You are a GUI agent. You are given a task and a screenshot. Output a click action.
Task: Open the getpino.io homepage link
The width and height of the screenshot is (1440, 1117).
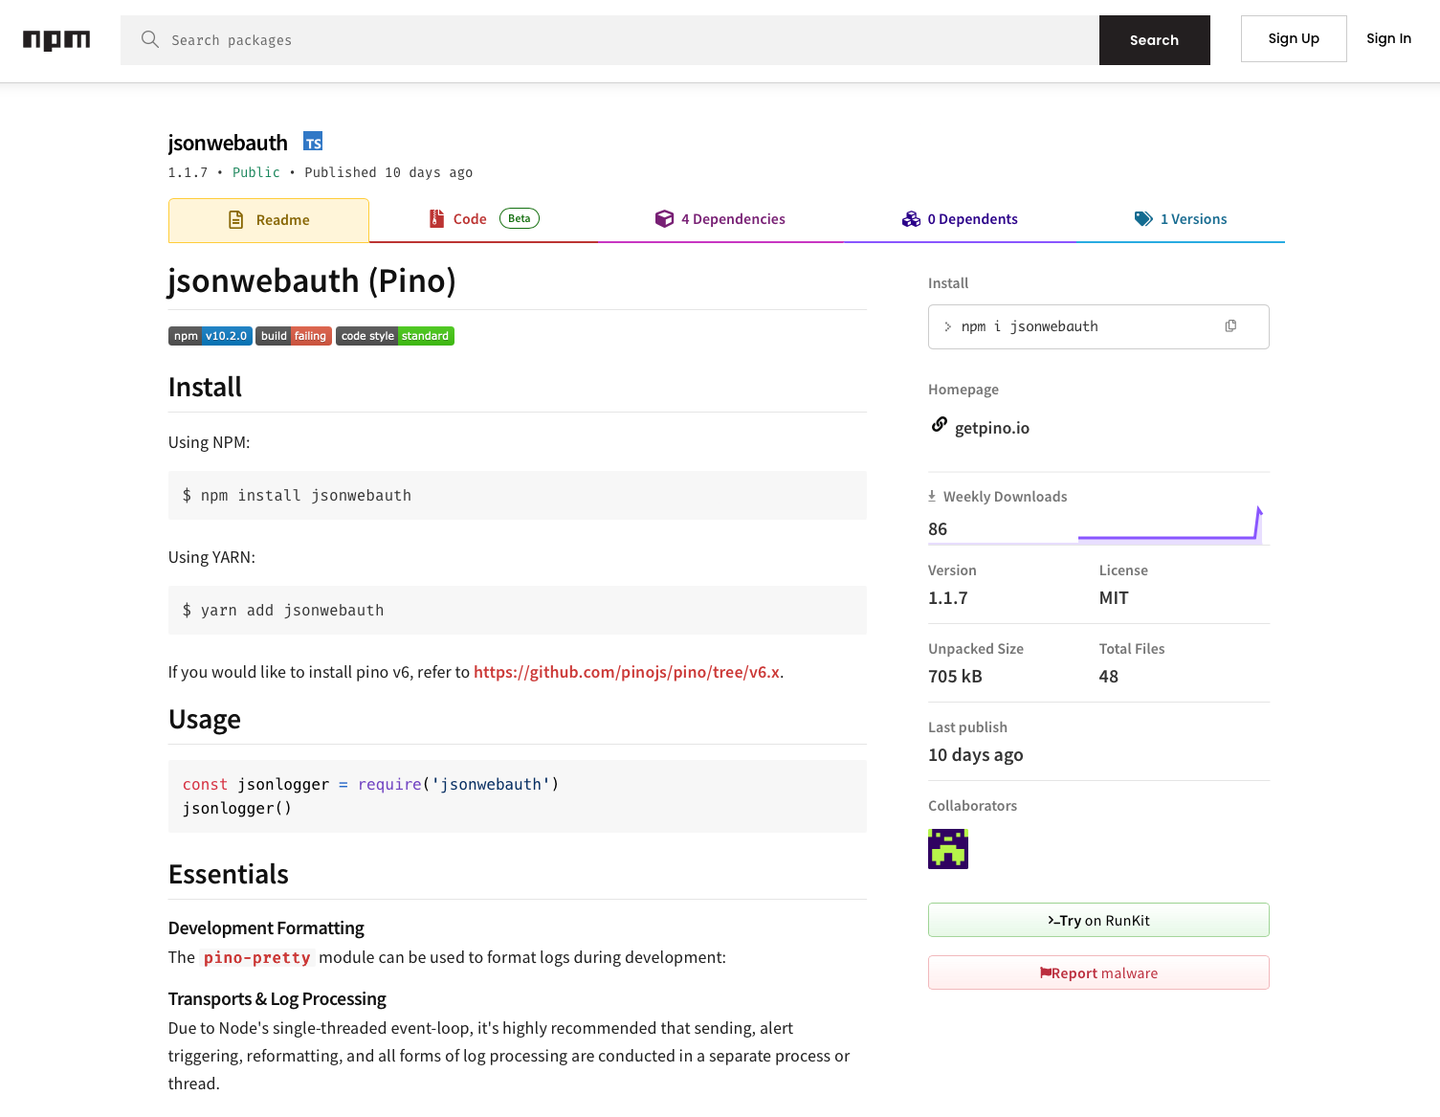(x=992, y=428)
